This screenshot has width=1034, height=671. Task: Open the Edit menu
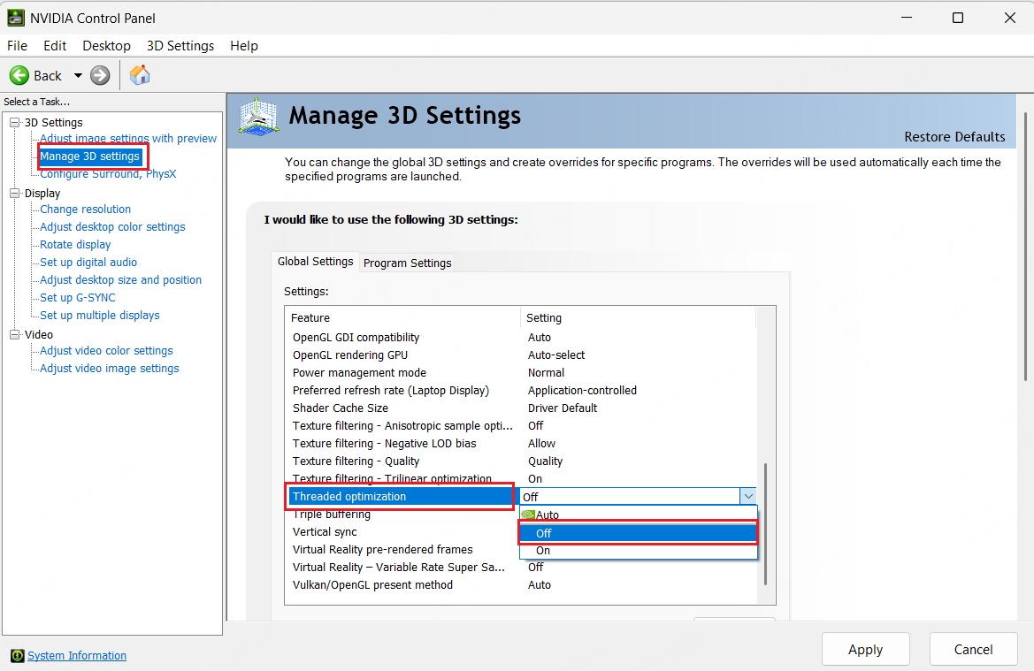tap(55, 45)
